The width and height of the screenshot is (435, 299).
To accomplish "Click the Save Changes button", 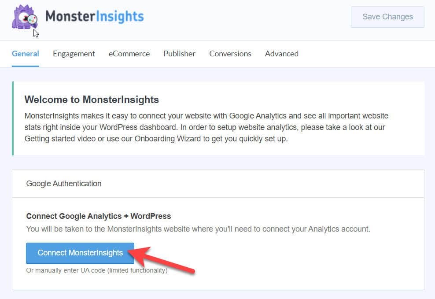I will pos(387,17).
